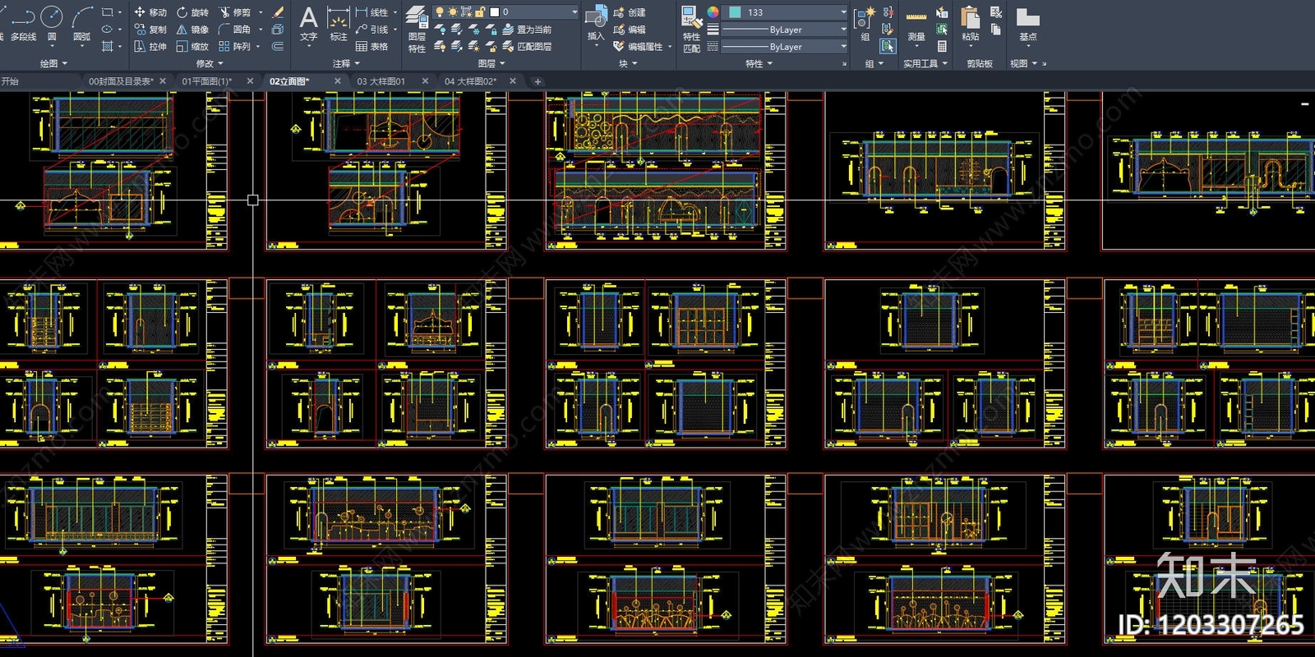This screenshot has height=657, width=1315.
Task: Activate the Rotate (旋转) tool
Action: [x=193, y=12]
